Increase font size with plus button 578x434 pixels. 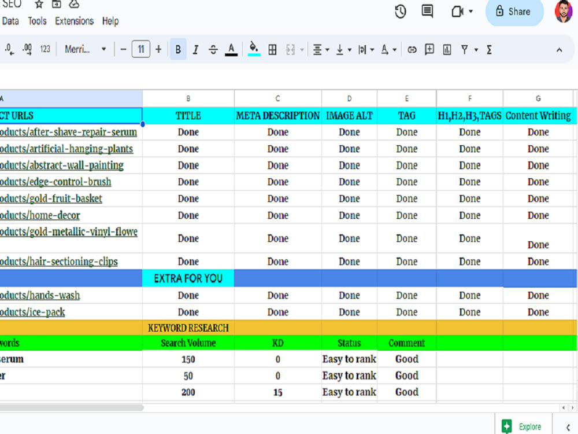tap(158, 49)
